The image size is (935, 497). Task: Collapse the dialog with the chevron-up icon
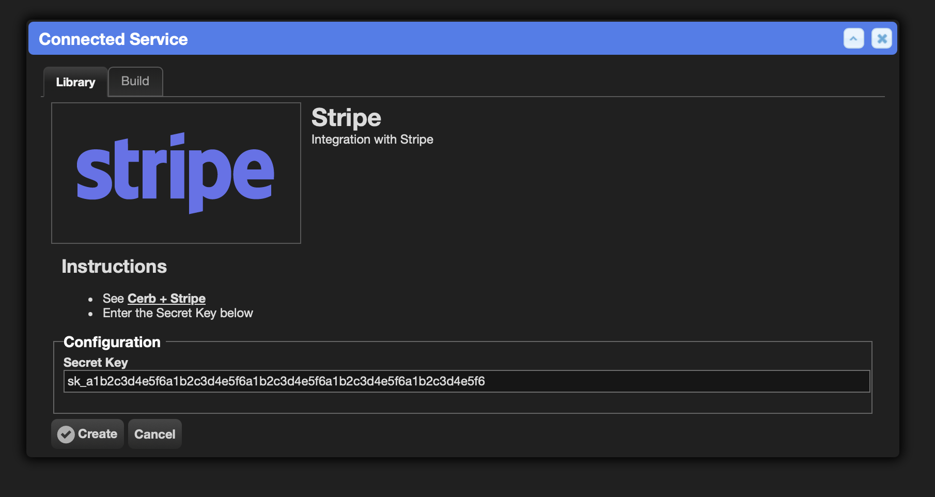tap(853, 39)
